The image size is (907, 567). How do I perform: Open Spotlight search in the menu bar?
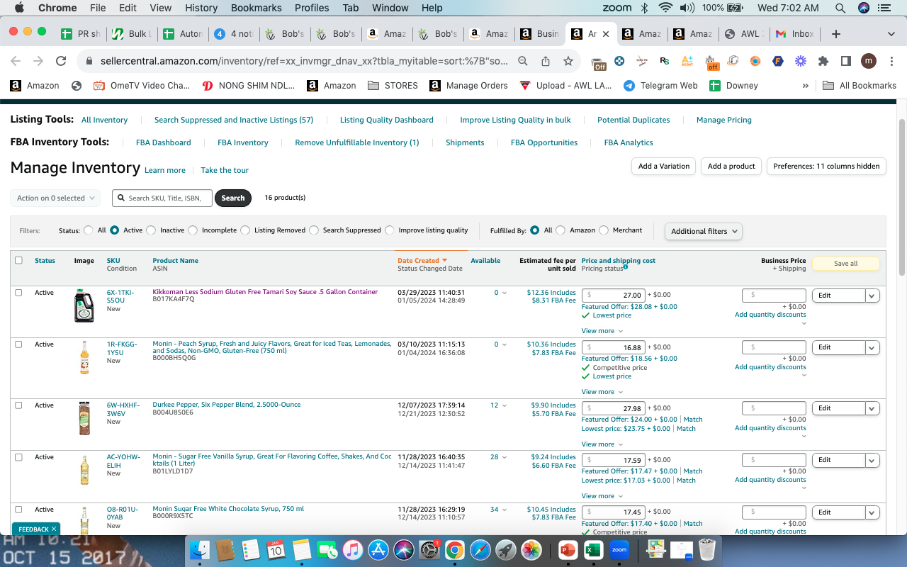click(x=840, y=8)
